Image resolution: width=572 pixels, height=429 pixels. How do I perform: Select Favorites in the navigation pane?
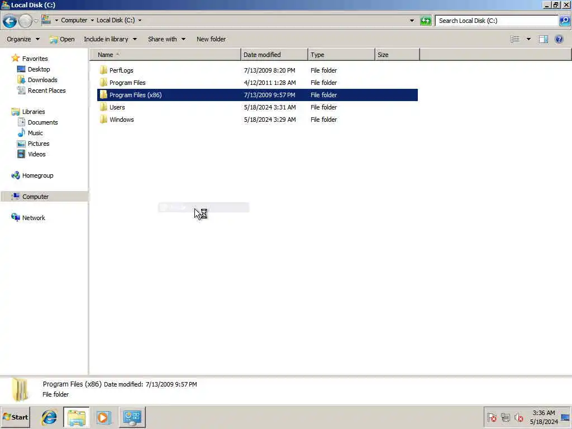tap(35, 58)
